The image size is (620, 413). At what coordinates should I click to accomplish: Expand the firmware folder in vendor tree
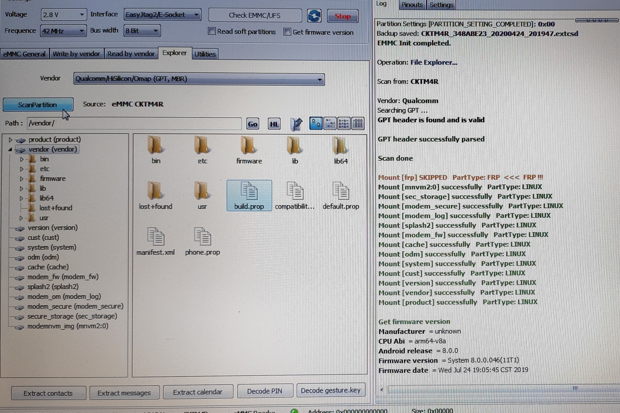(23, 178)
